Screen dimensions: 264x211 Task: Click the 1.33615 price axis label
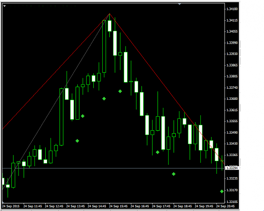[232, 110]
